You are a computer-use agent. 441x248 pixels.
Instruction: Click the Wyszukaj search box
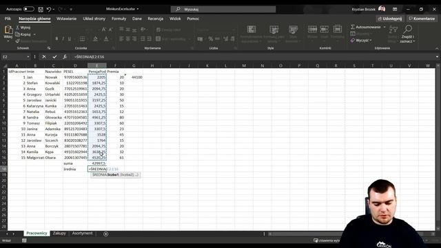pos(223,9)
